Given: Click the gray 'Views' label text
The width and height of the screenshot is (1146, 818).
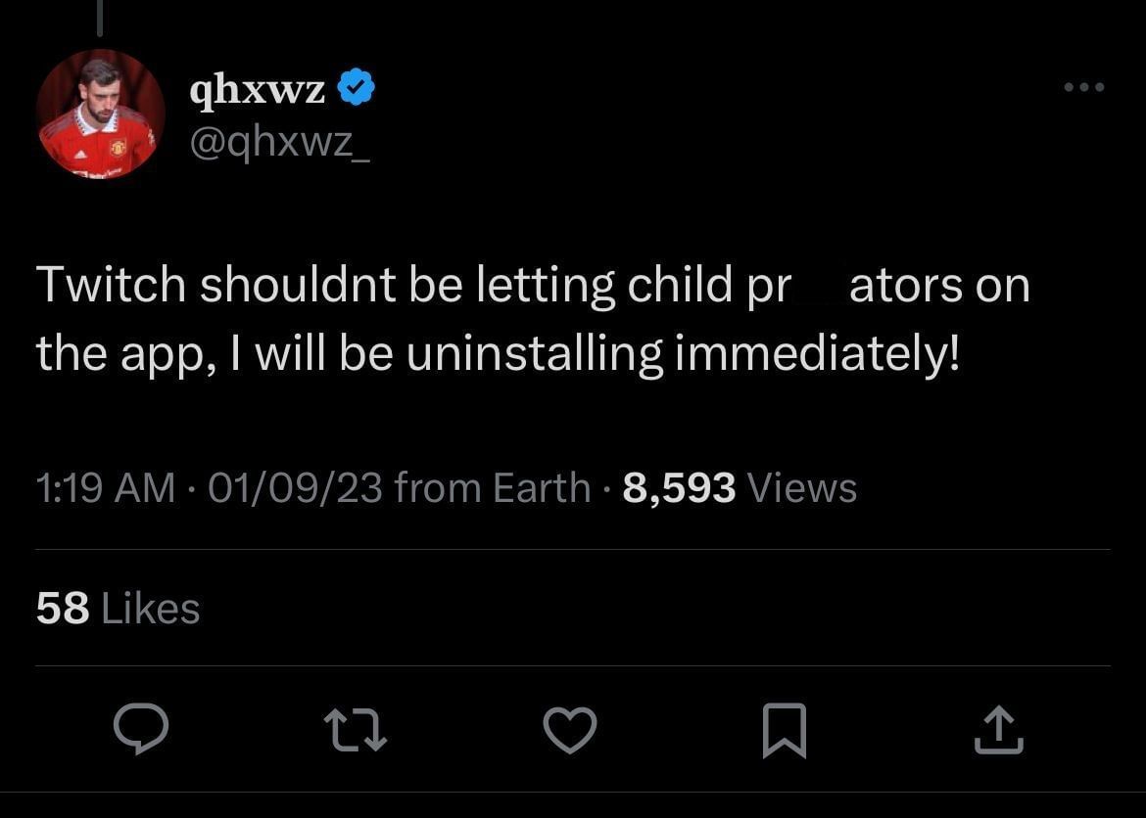Looking at the screenshot, I should click(801, 487).
